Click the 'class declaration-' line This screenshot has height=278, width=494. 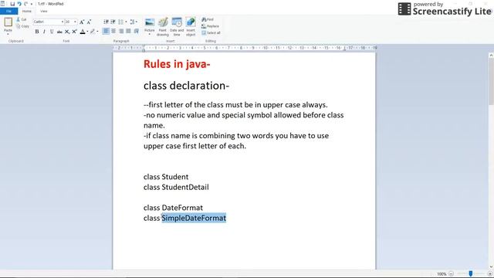point(186,86)
